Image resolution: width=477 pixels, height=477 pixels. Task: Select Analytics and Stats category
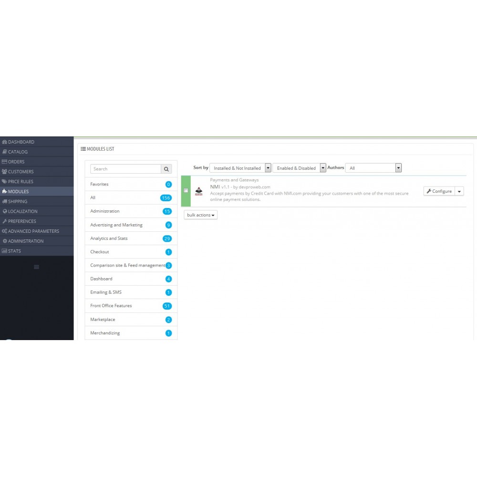[131, 238]
